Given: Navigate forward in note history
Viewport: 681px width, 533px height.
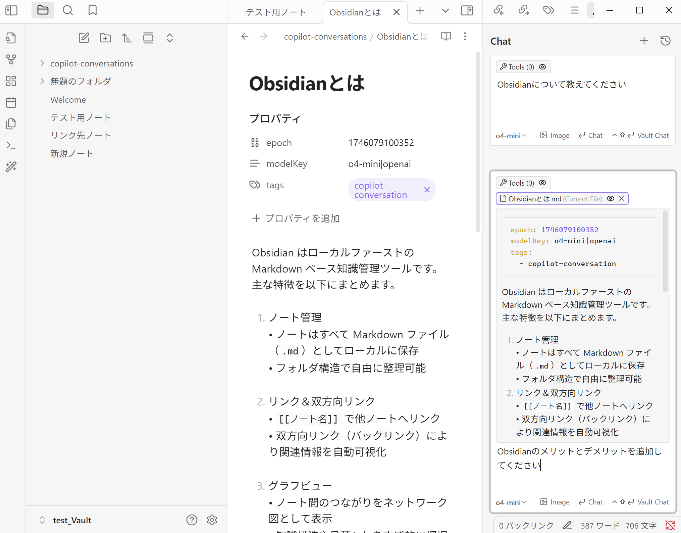Looking at the screenshot, I should point(264,36).
